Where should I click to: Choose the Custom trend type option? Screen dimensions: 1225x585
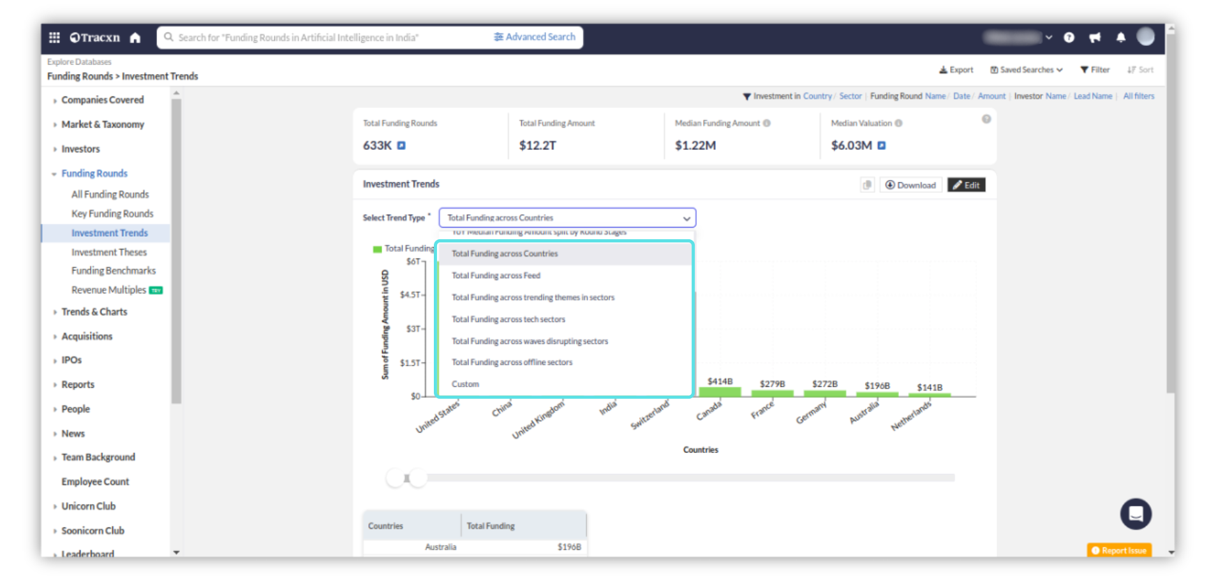click(x=465, y=384)
